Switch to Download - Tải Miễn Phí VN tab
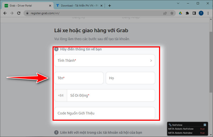This screenshot has height=137, width=213. (79, 6)
